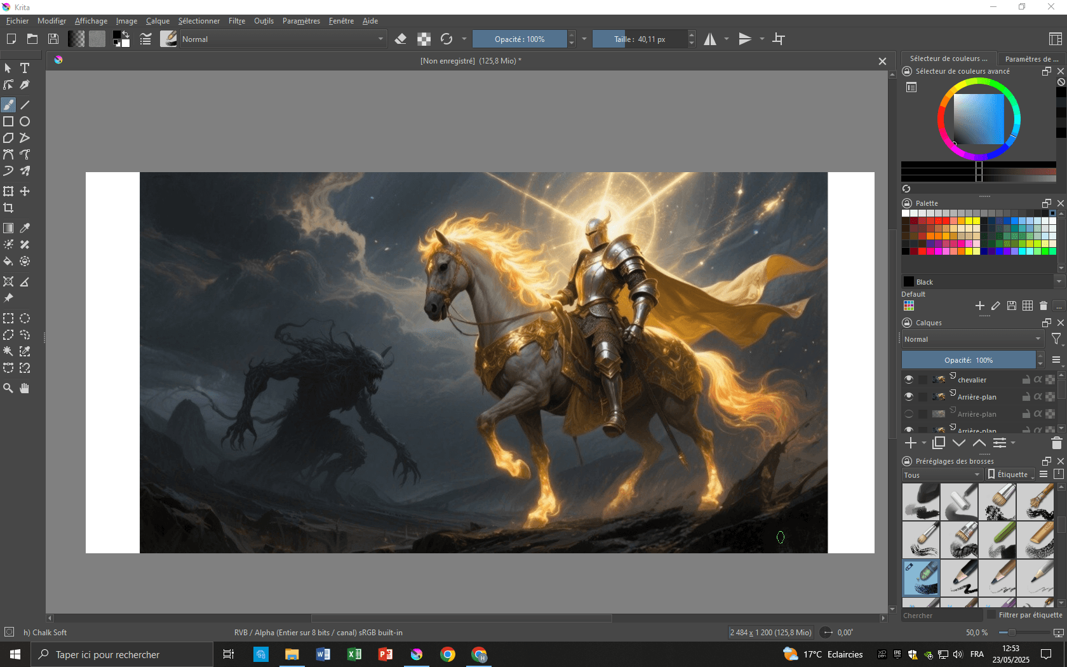Screen dimensions: 1067x667
Task: Select the Color Sampler eyedropper tool
Action: pyautogui.click(x=25, y=228)
